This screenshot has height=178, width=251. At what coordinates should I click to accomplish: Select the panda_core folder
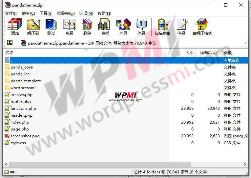pos(21,67)
